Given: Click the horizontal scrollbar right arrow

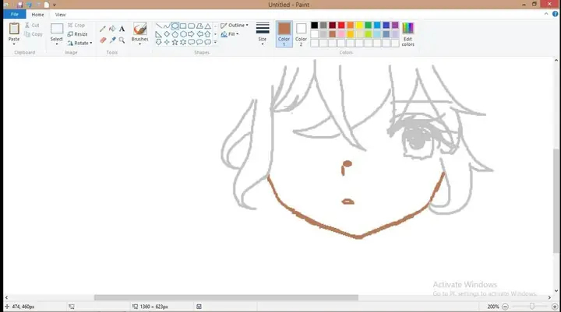Looking at the screenshot, I should coord(549,297).
